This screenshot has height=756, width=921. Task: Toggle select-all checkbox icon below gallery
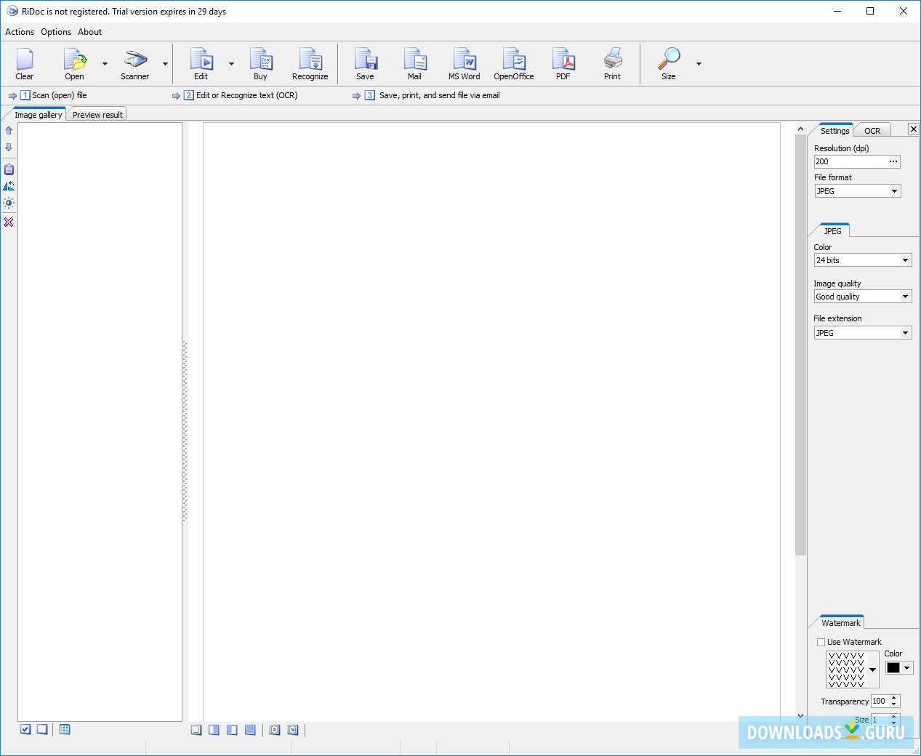coord(25,729)
